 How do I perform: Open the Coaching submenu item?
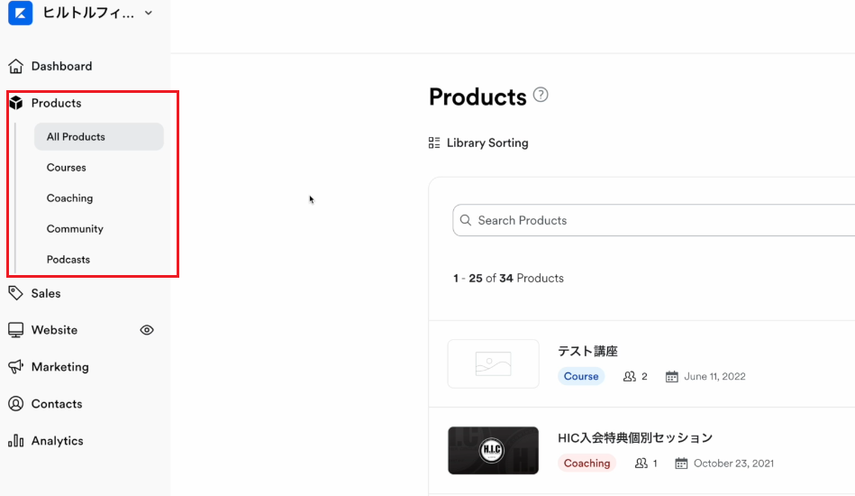[69, 198]
